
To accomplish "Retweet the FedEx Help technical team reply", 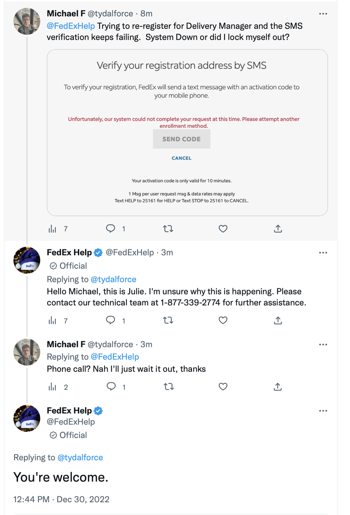I will click(168, 320).
